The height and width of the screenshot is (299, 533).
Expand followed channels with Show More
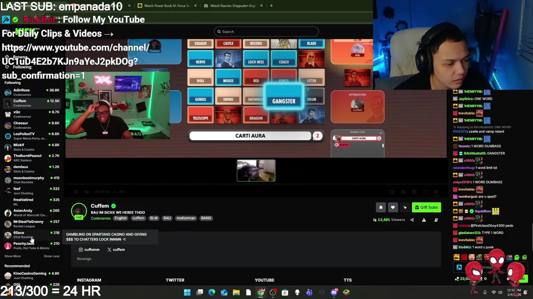point(12,256)
